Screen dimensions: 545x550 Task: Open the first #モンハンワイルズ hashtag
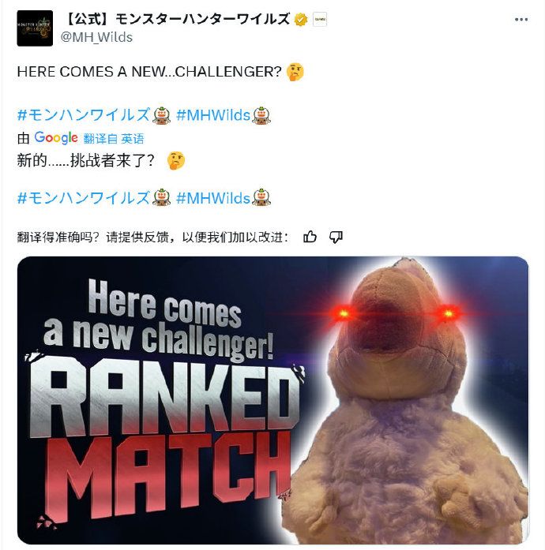click(x=84, y=115)
